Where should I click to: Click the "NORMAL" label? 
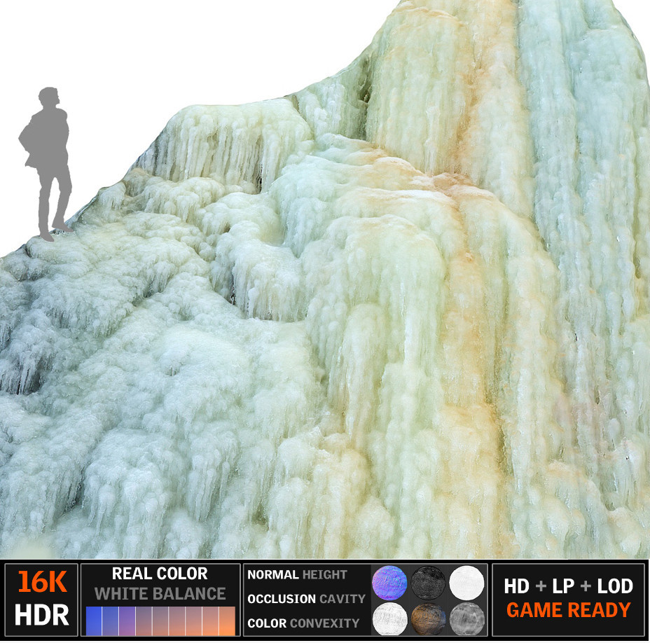[x=273, y=574]
